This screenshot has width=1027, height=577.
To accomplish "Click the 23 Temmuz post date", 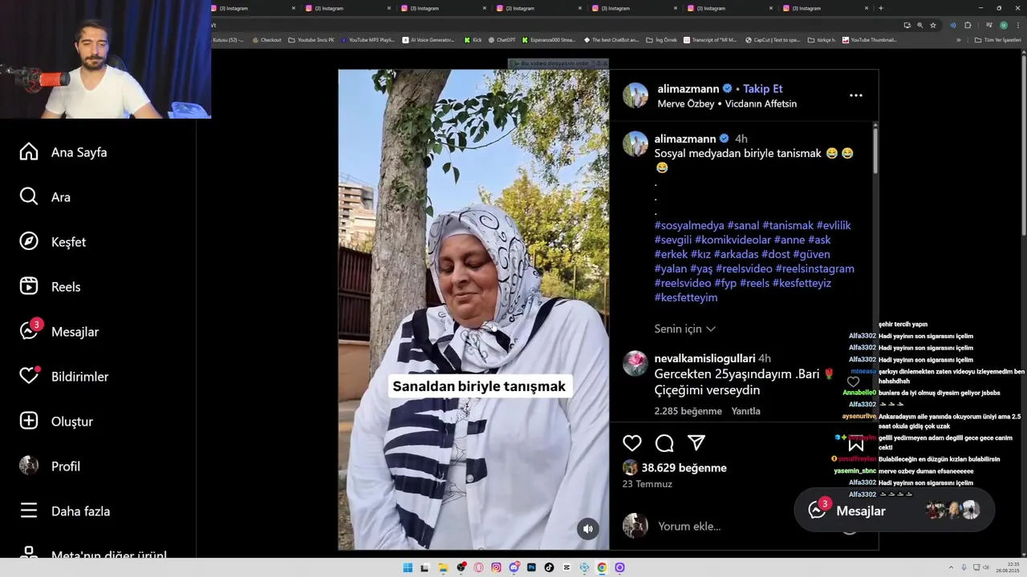I will click(x=647, y=484).
